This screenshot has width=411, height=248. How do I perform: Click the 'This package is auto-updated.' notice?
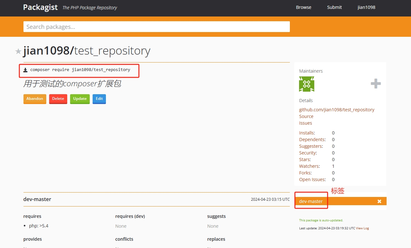pyautogui.click(x=321, y=220)
